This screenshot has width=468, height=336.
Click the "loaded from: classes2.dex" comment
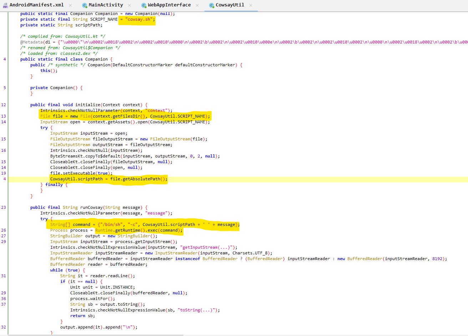click(x=59, y=53)
